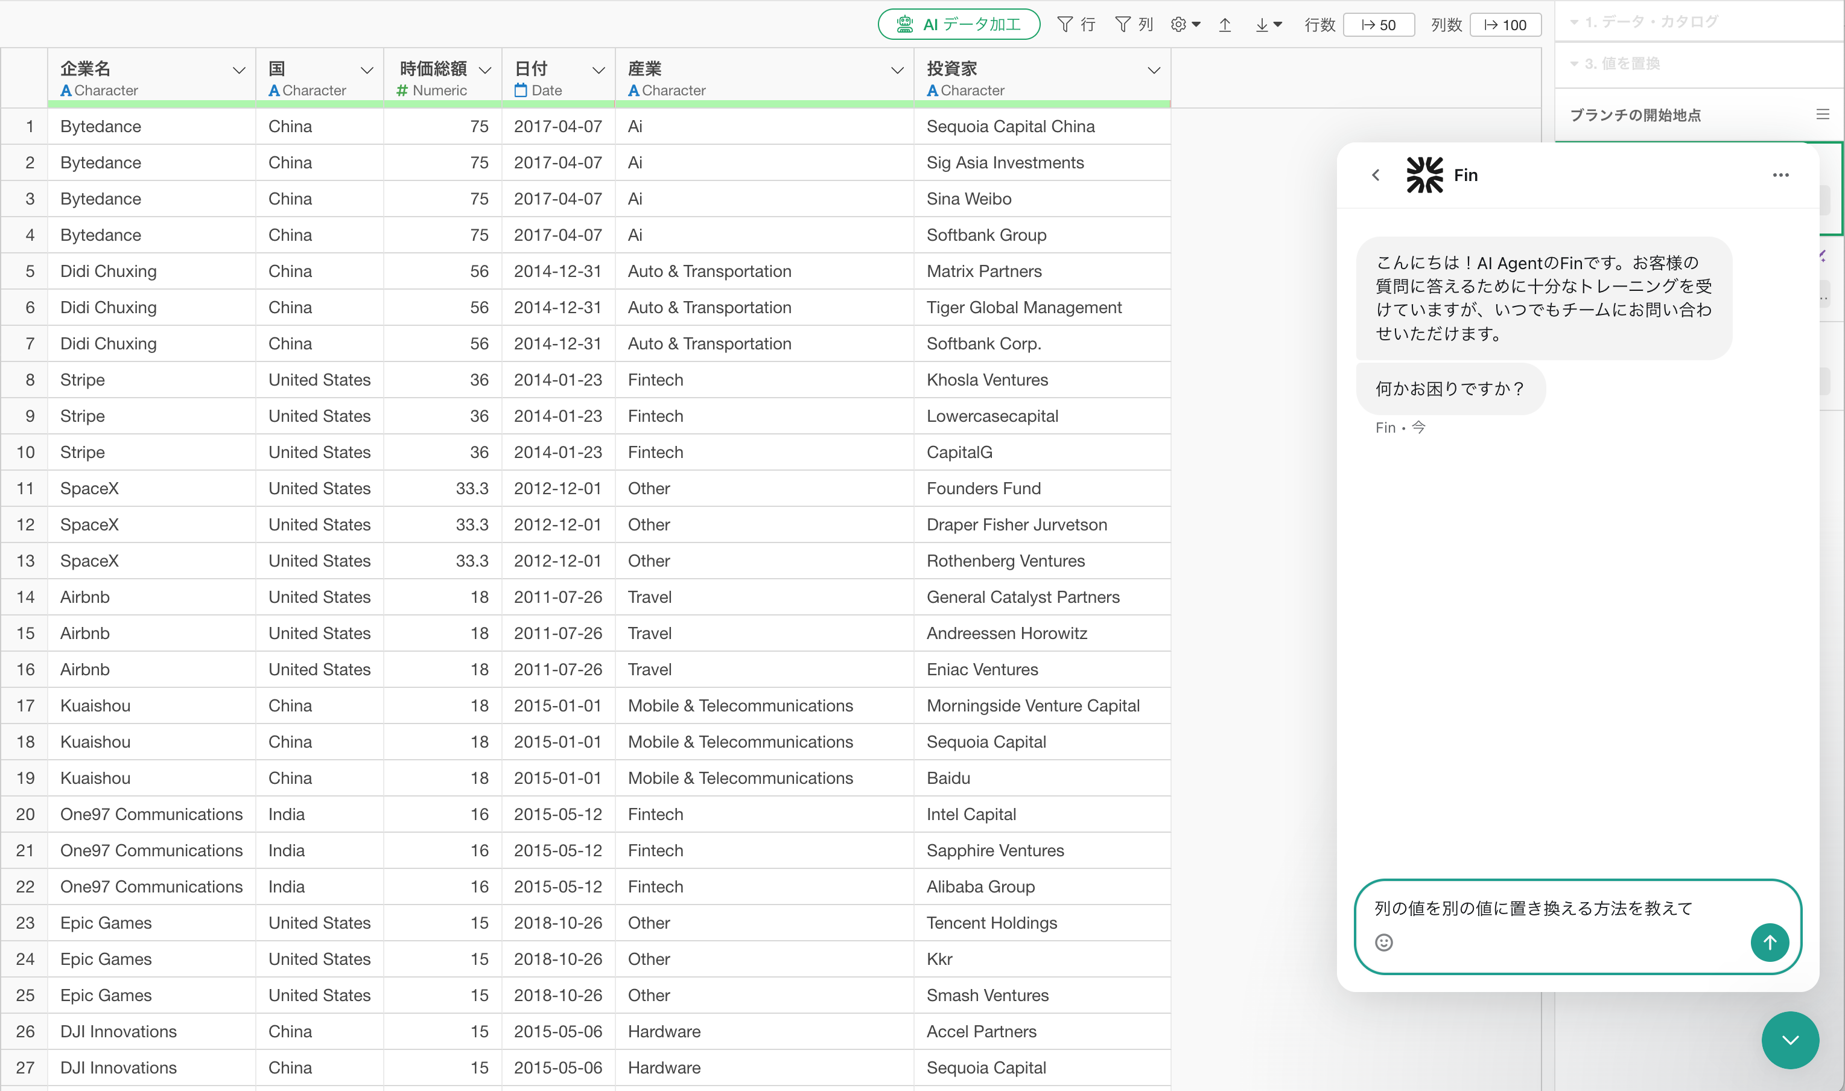Click the Fin logo in chat header
The image size is (1845, 1091).
coord(1424,175)
